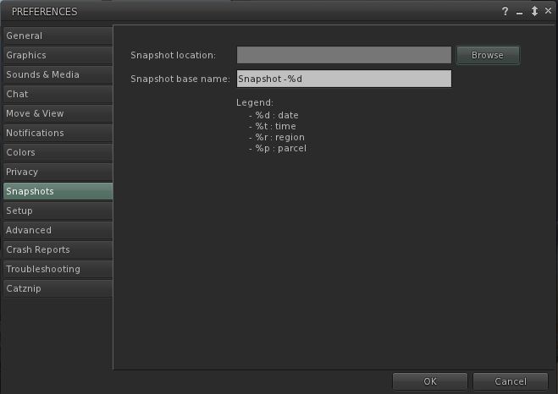The width and height of the screenshot is (558, 394).
Task: Switch to the Privacy tab
Action: click(57, 172)
